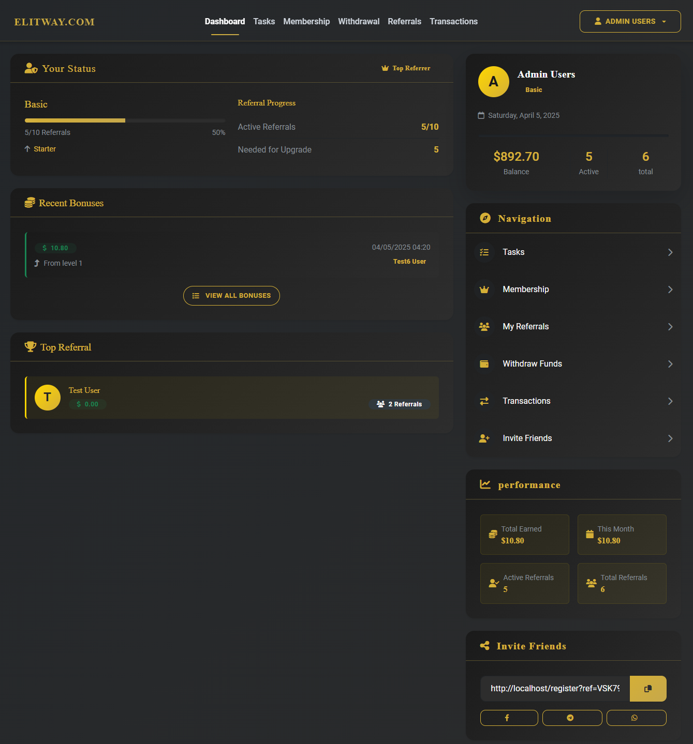693x744 pixels.
Task: Click the copy referral link icon
Action: (x=647, y=689)
